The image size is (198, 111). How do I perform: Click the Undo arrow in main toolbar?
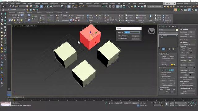(x=2, y=6)
